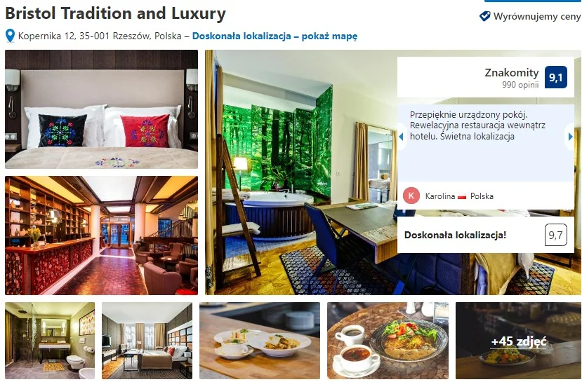Image resolution: width=582 pixels, height=382 pixels.
Task: Open the hotel lobby reception photo
Action: 101,236
